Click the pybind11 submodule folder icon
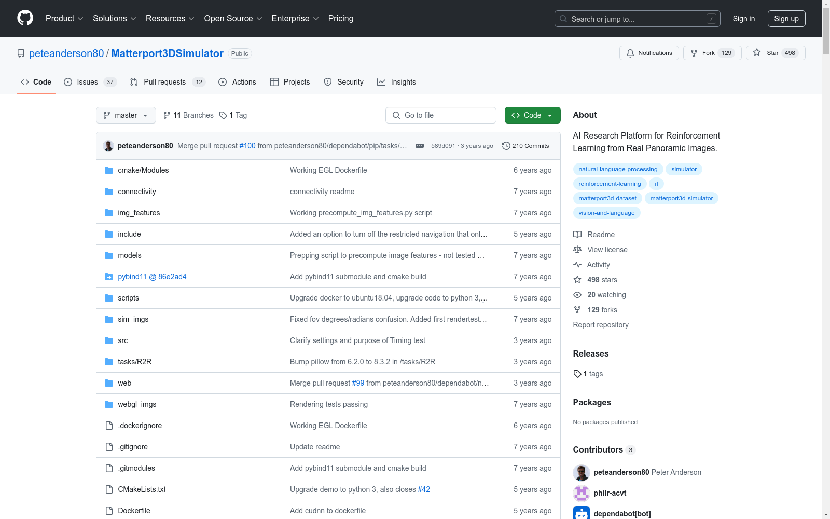Viewport: 830px width, 519px height. pos(109,277)
